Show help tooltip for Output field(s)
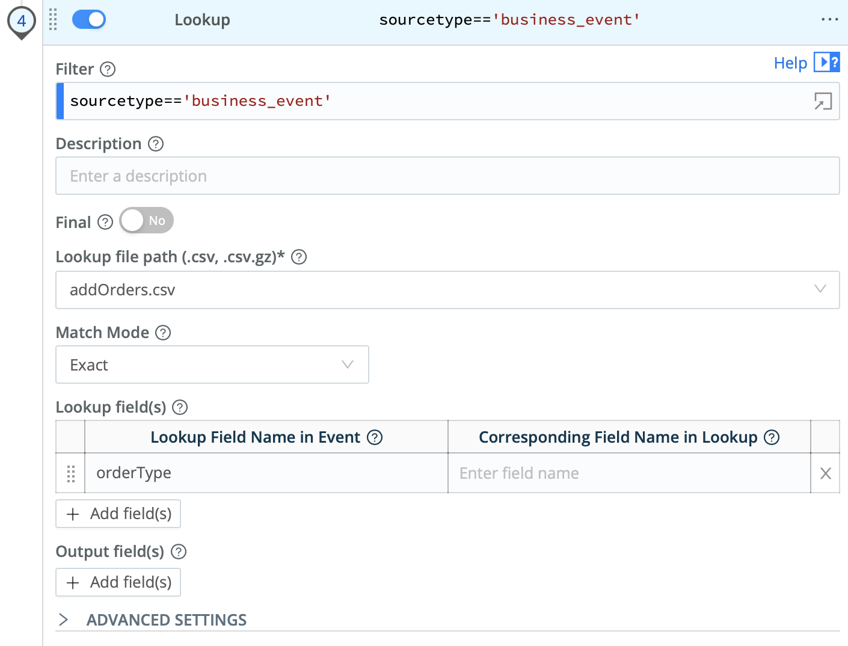 179,552
